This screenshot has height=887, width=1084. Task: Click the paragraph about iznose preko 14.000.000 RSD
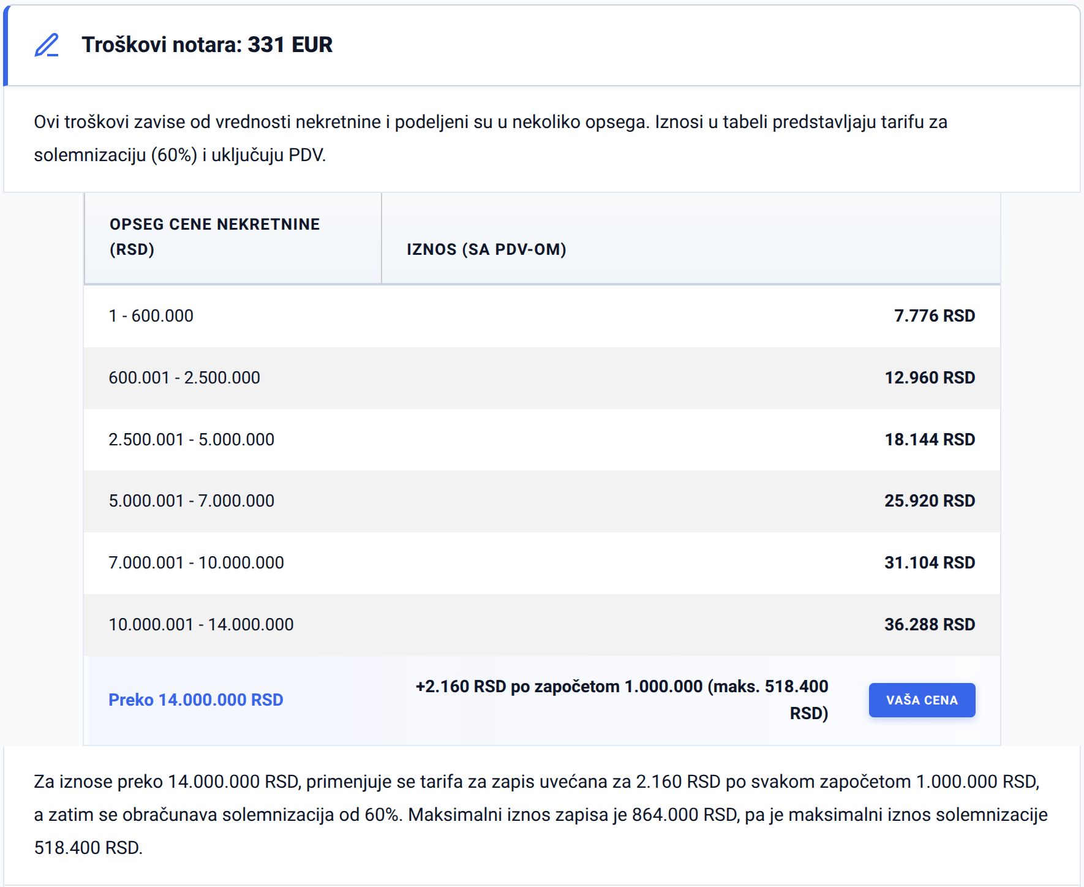tap(541, 815)
